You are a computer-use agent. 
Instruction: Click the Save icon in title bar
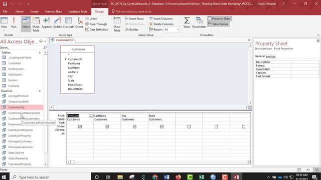click(x=5, y=4)
